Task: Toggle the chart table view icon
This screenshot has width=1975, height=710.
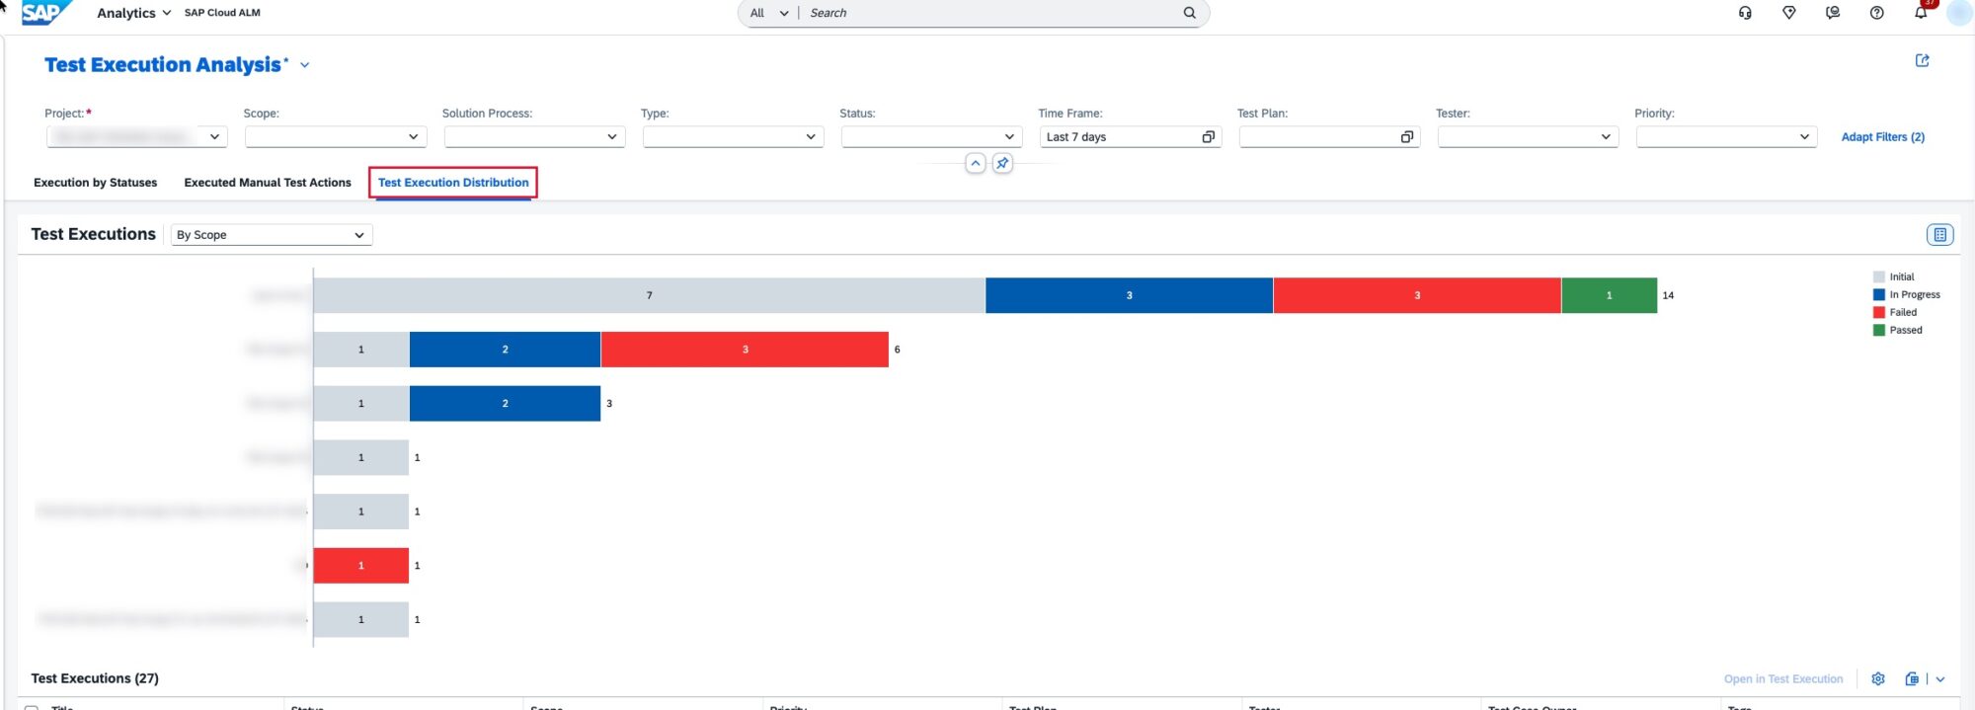Action: 1939,235
